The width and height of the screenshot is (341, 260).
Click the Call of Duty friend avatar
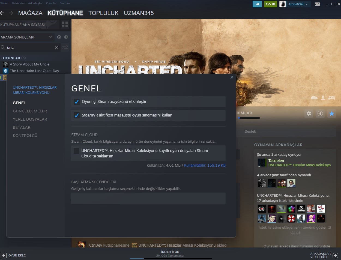(x=301, y=209)
